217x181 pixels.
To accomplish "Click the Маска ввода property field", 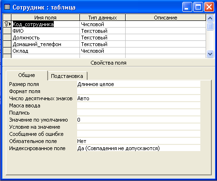I will click(138, 105).
